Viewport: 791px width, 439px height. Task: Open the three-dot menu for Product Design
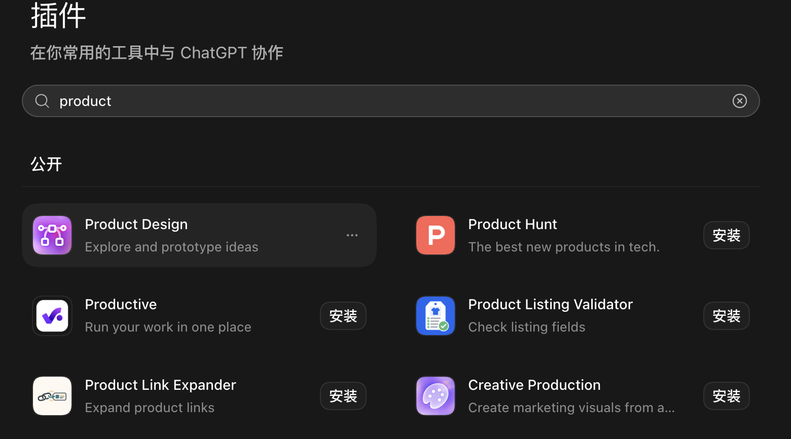[x=352, y=235]
